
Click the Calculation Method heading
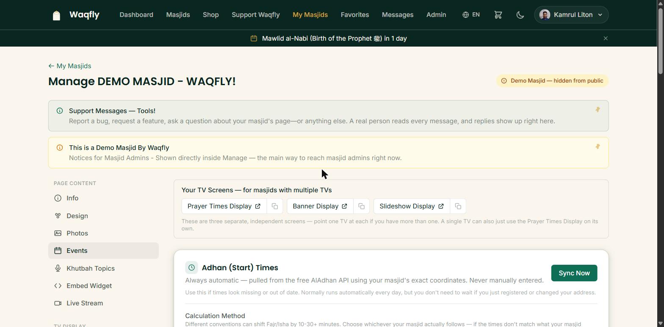point(215,316)
